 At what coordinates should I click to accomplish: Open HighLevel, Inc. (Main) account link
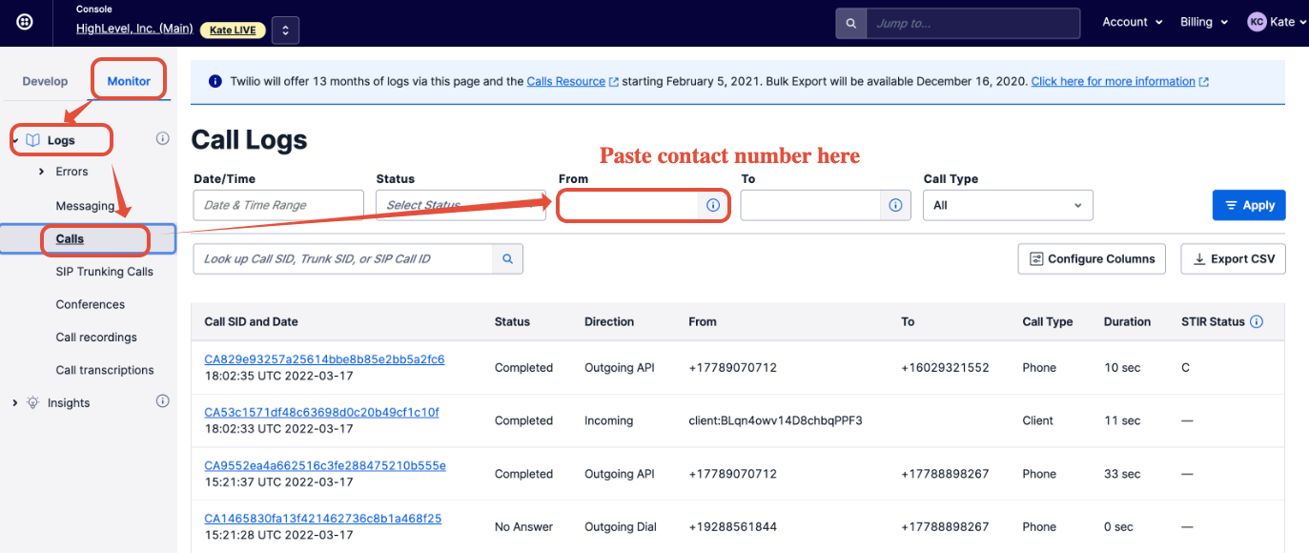click(x=134, y=29)
